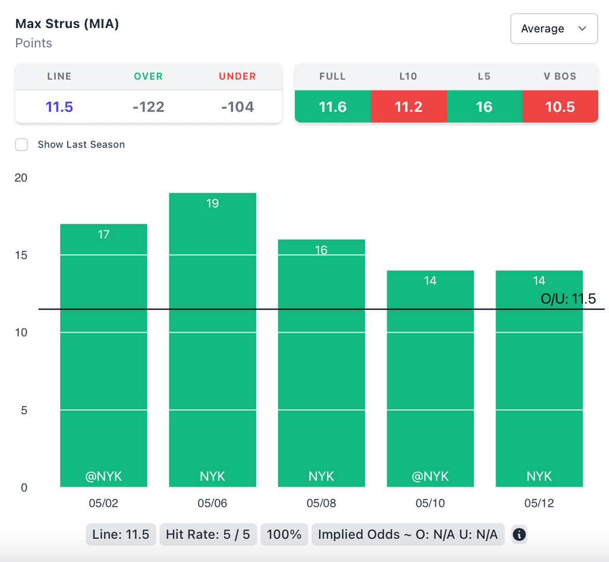Image resolution: width=609 pixels, height=562 pixels.
Task: Click the 05/12 NYK bar showing 14
Action: coord(539,381)
